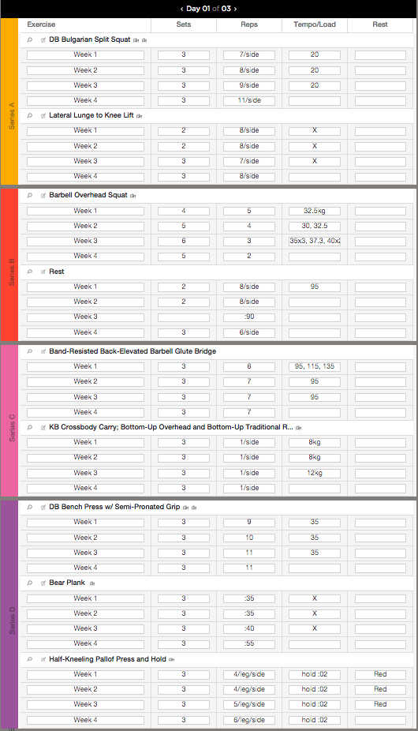Viewport: 418px width, 731px height.
Task: Click the Reps column header
Action: [249, 24]
